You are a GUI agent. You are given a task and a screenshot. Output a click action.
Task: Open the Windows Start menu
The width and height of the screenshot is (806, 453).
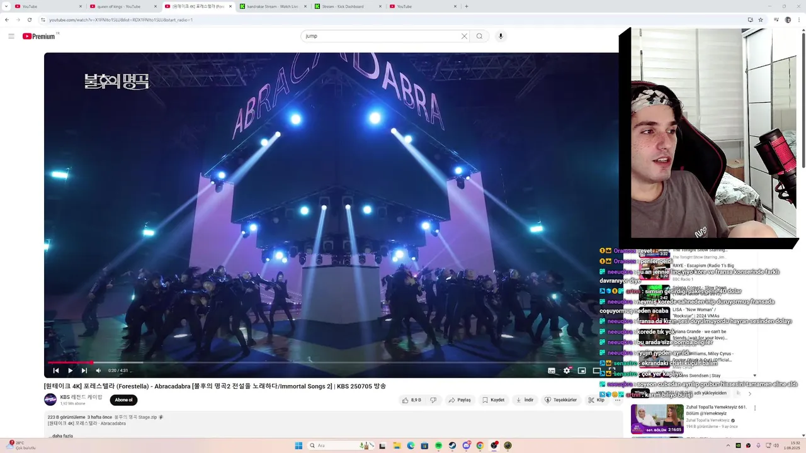click(x=298, y=445)
